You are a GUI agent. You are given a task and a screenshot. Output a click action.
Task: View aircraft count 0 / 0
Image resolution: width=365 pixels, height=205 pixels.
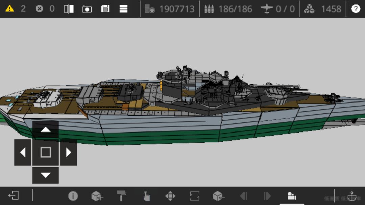(285, 9)
